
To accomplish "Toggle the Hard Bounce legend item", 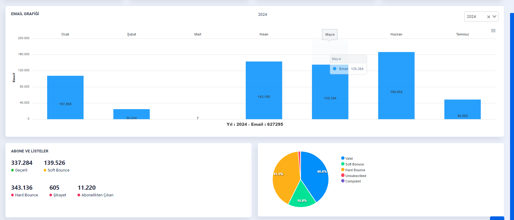I will click(355, 170).
